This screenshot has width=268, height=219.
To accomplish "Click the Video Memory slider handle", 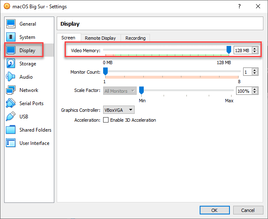I will (x=229, y=50).
